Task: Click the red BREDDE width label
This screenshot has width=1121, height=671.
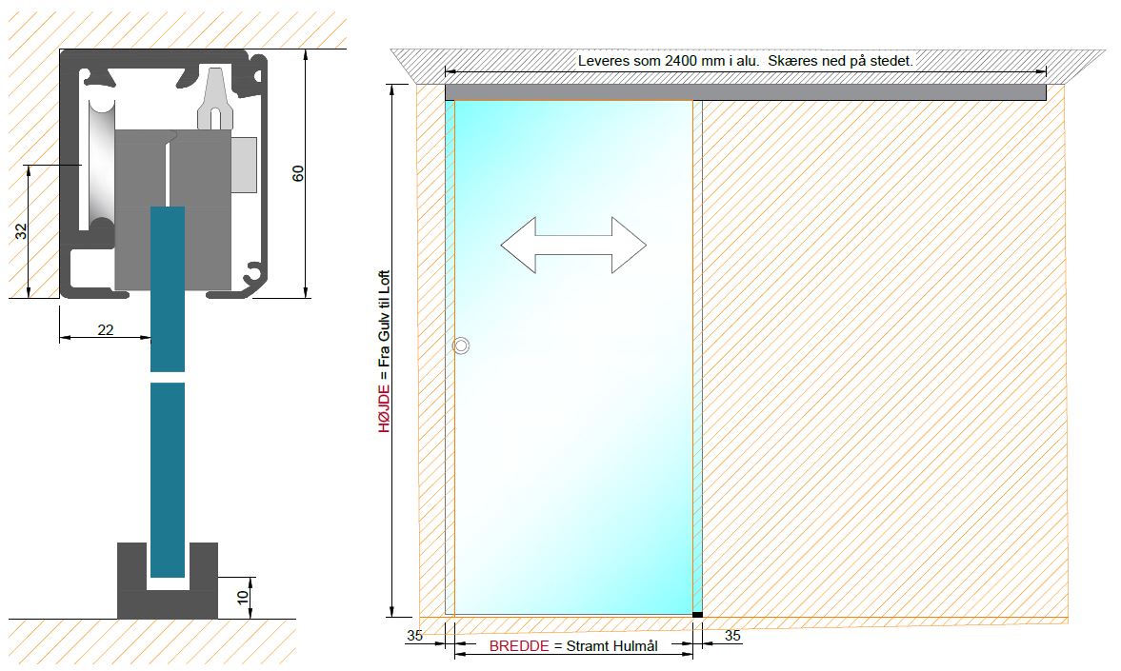Action: [x=519, y=645]
